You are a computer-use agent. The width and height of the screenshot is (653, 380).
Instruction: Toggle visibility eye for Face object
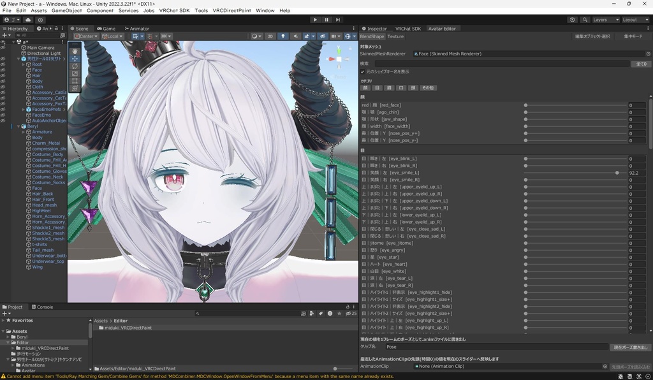coord(3,70)
